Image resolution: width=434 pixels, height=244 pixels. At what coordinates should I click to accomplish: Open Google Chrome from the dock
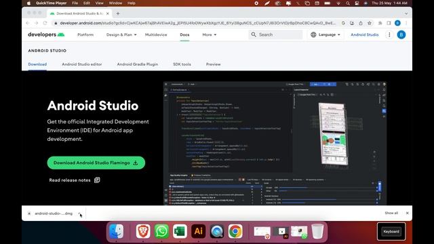pyautogui.click(x=235, y=231)
